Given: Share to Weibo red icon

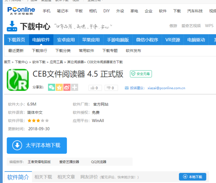Looking at the screenshot, I should pyautogui.click(x=67, y=87).
